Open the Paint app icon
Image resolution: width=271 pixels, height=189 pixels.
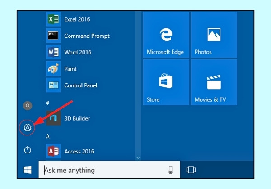tap(53, 68)
